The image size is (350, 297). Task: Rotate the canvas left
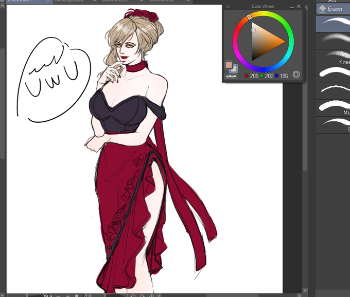(133, 296)
